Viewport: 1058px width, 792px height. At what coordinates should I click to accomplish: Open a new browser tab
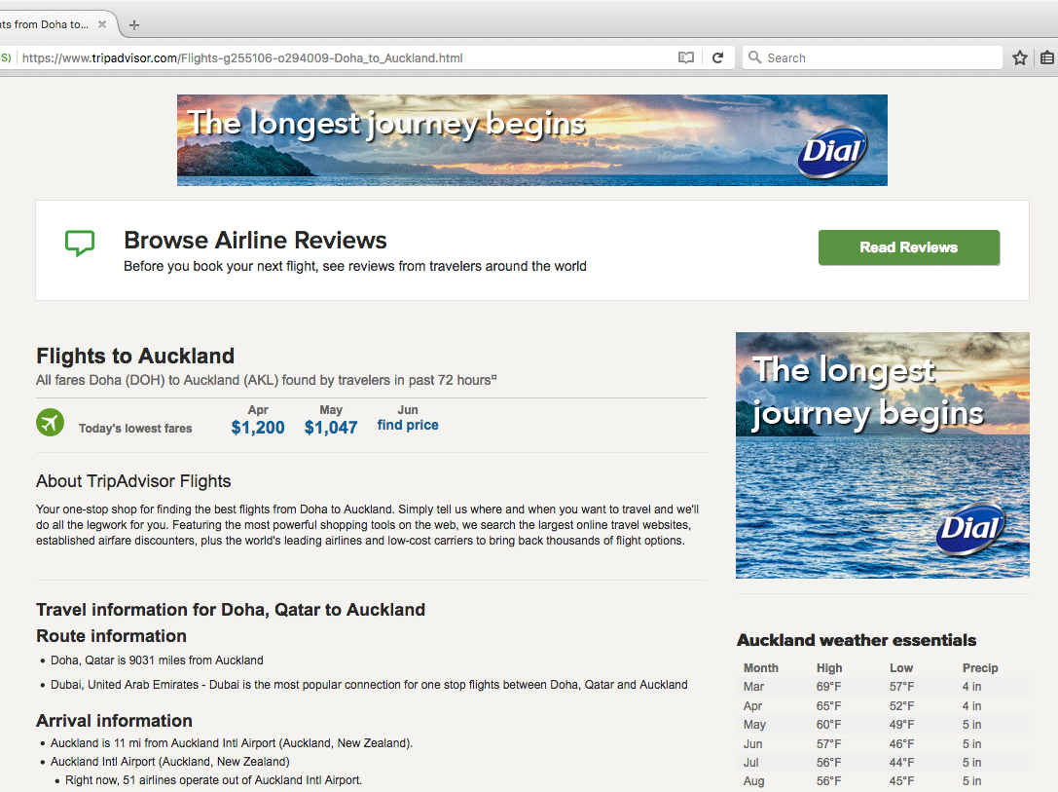tap(134, 25)
